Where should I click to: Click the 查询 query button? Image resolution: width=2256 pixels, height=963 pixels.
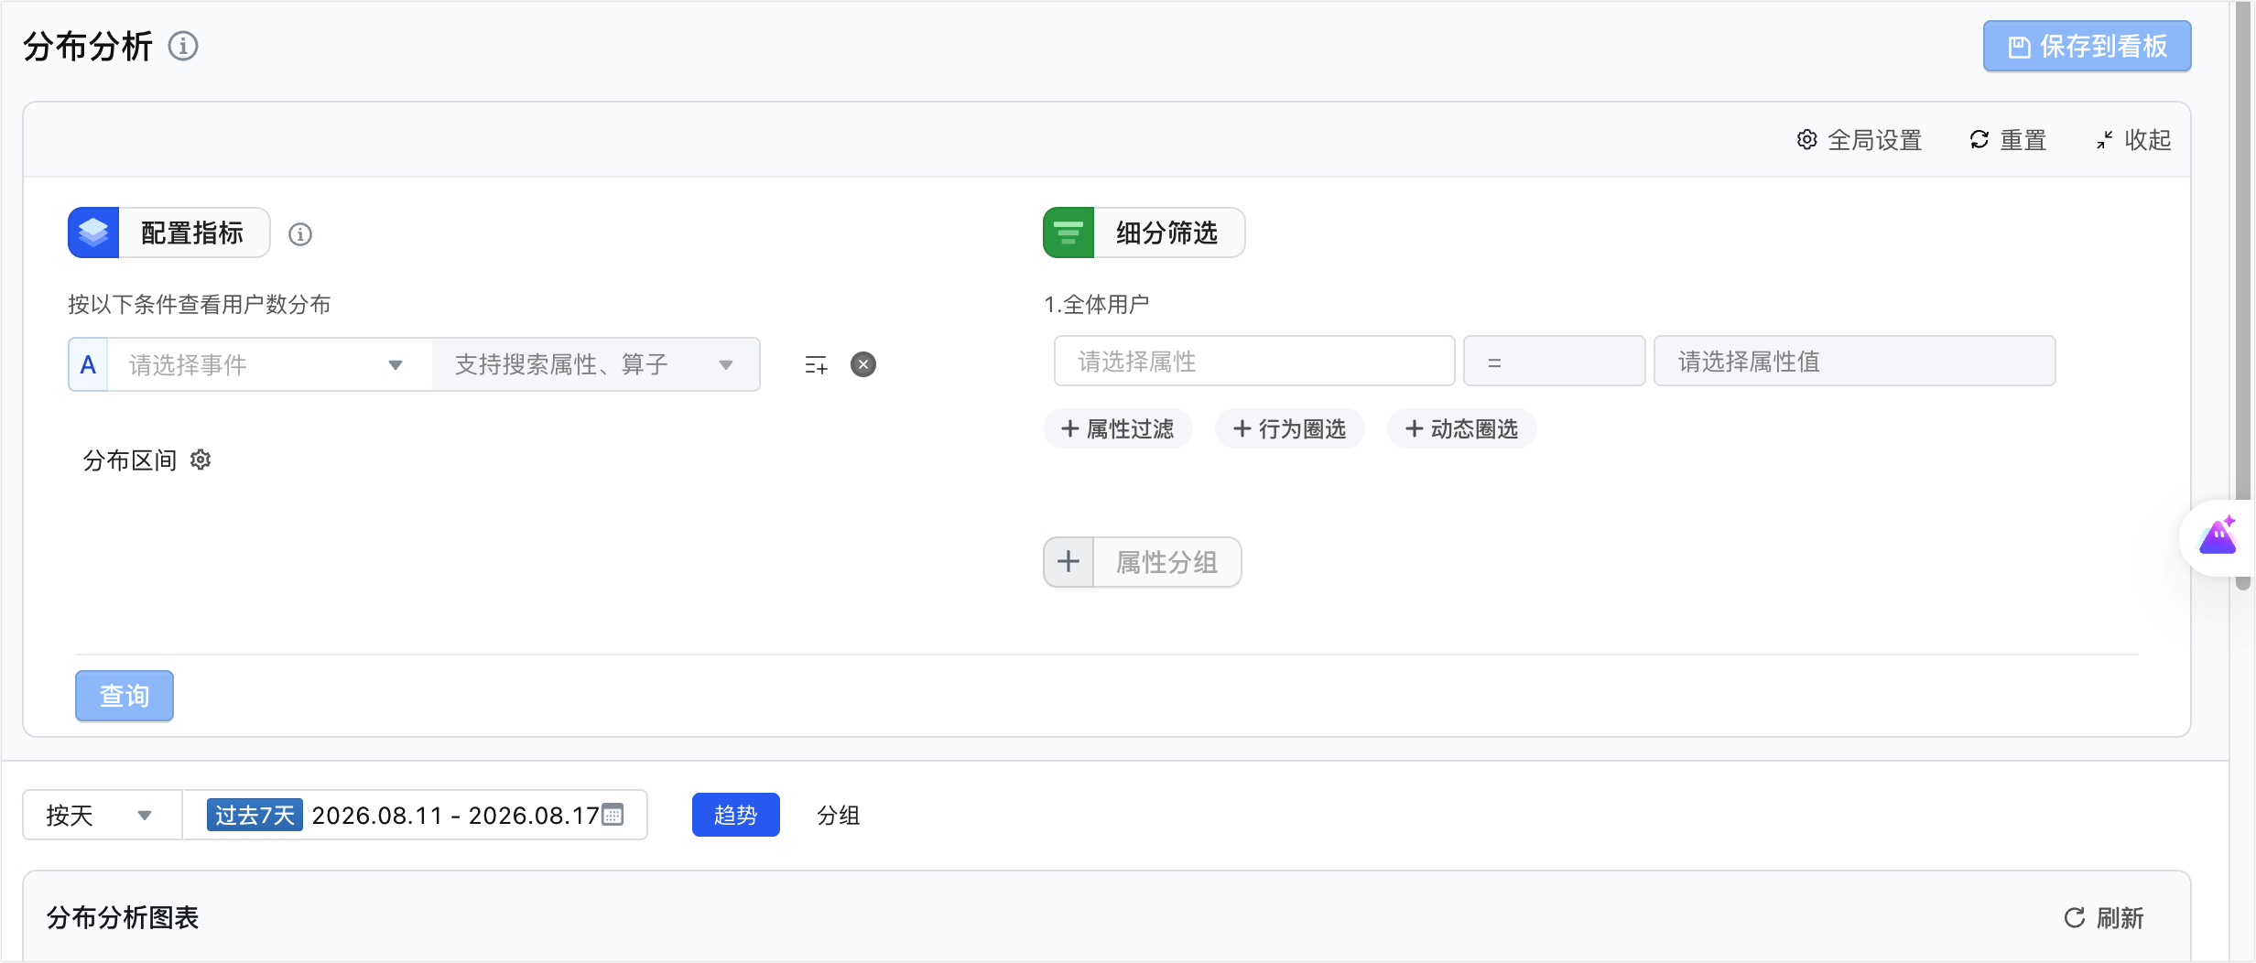click(x=125, y=696)
